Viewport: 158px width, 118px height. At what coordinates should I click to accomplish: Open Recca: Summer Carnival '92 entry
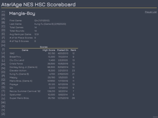pos(25,91)
